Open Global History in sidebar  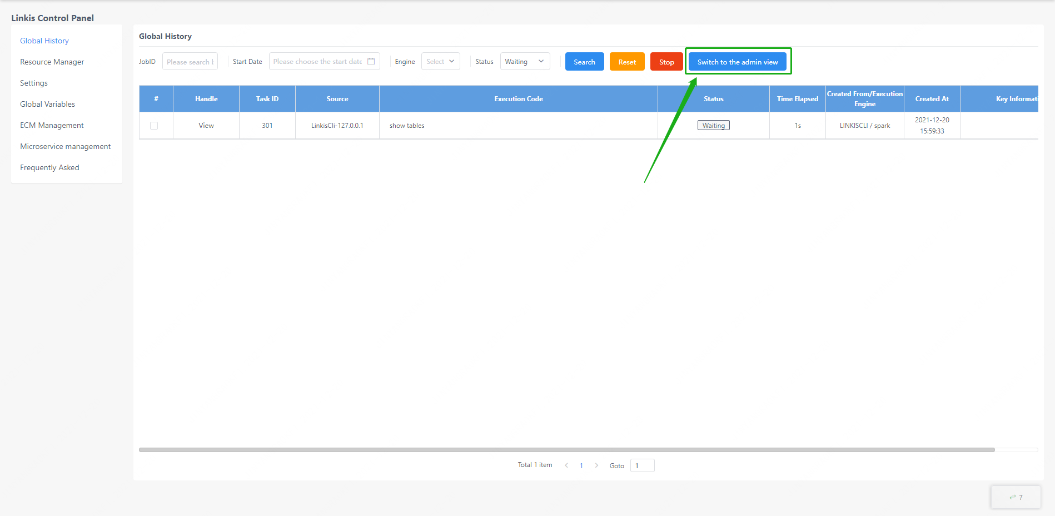[x=44, y=41]
